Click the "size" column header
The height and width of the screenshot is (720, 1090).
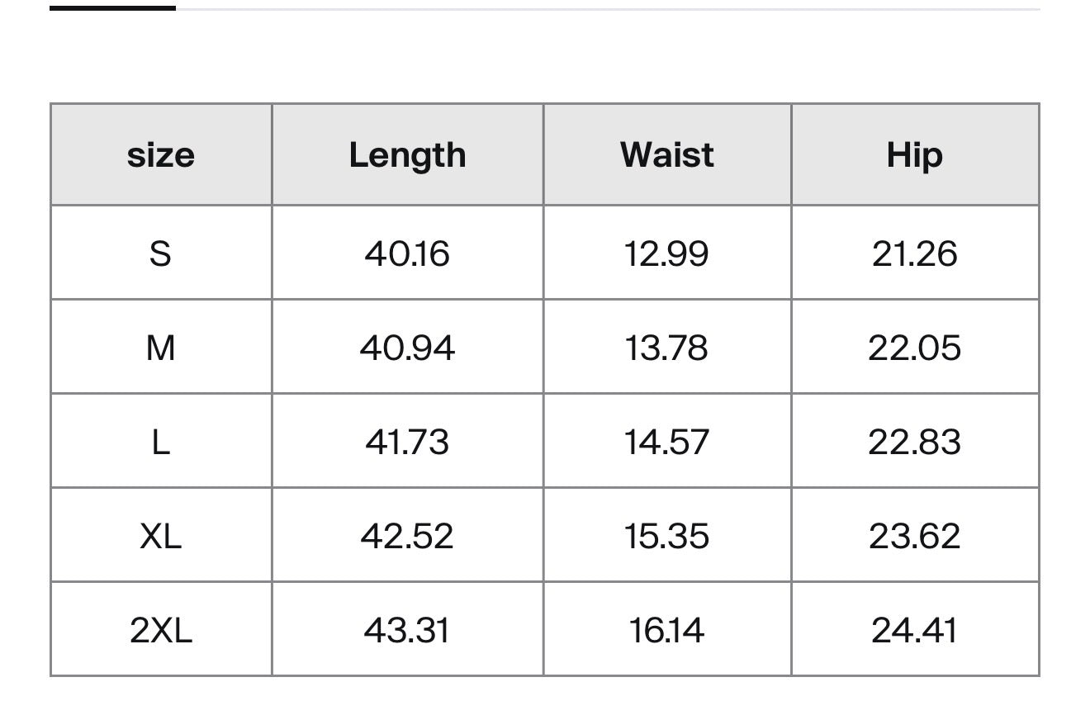(x=161, y=155)
